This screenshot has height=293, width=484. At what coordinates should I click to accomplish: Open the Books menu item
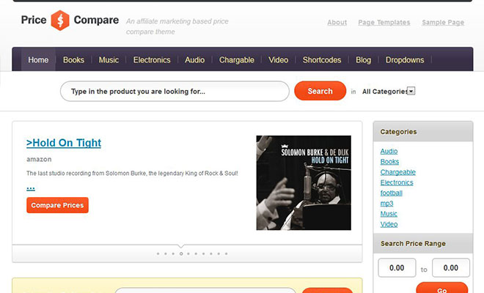73,60
